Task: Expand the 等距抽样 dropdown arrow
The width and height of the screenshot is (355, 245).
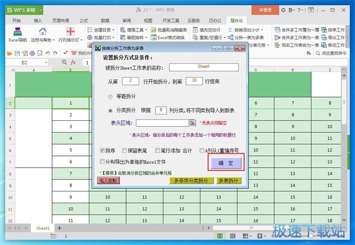Action: (146, 37)
